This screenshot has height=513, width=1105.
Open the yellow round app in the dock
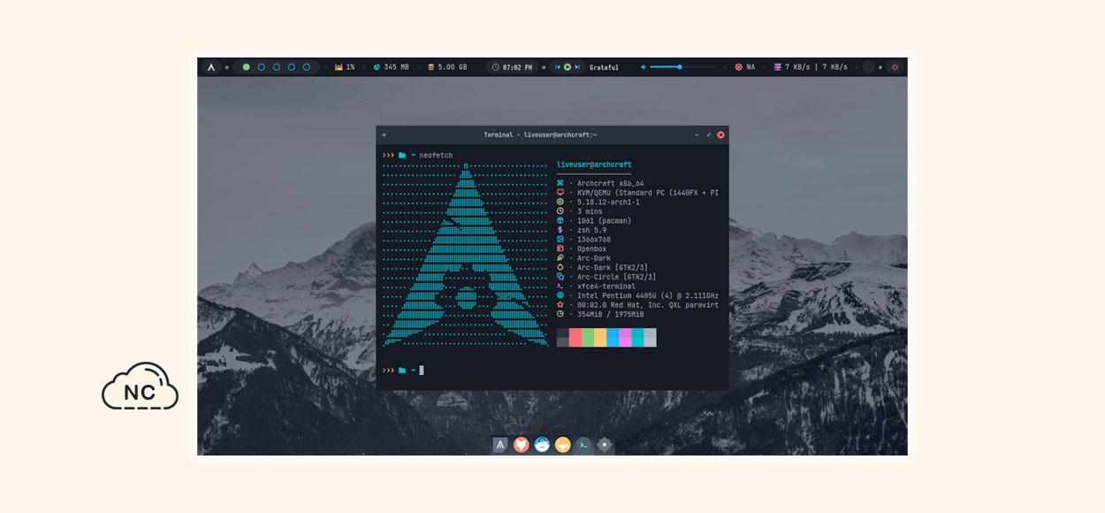[562, 445]
